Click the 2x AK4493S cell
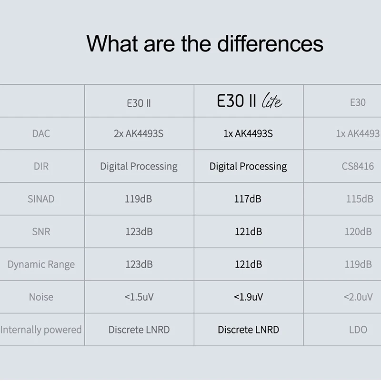Viewport: 381px width, 381px height. pos(139,134)
